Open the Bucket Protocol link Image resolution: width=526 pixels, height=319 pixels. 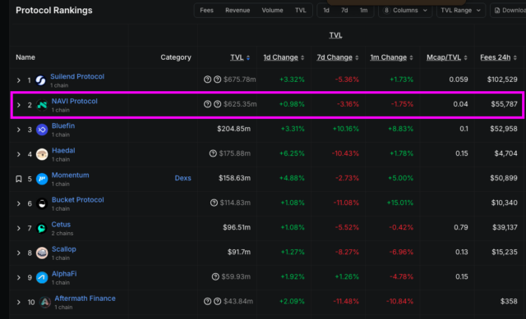pos(78,200)
